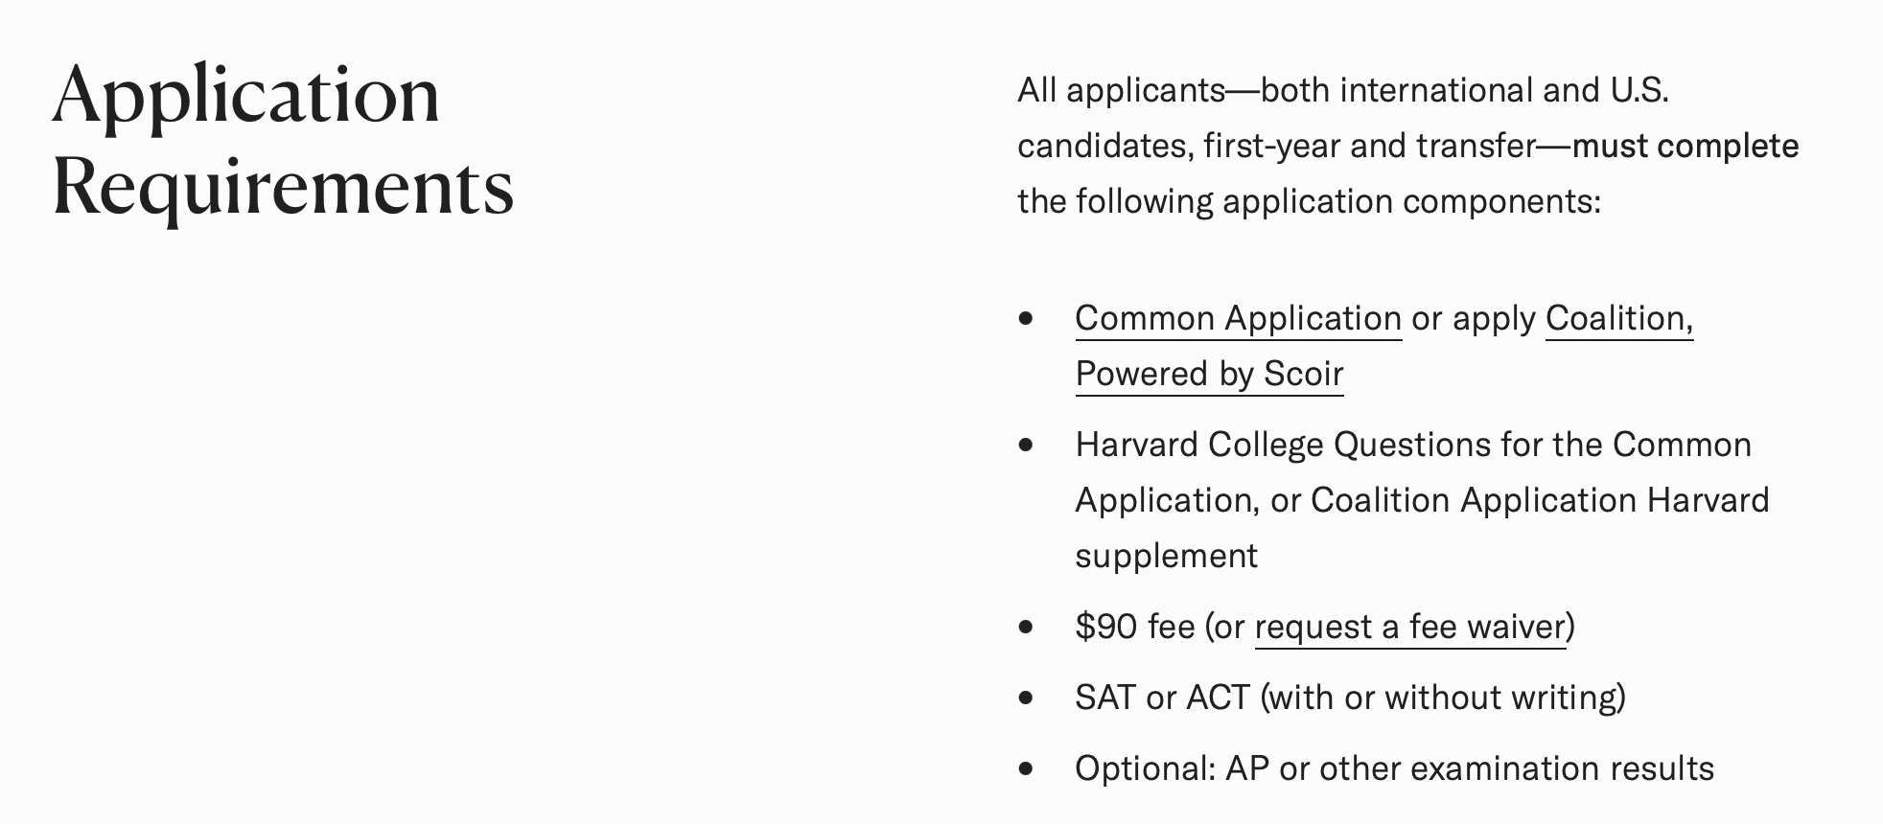Click the bullet beside Harvard College Questions
Screen dimensions: 1883x824
(x=1027, y=445)
